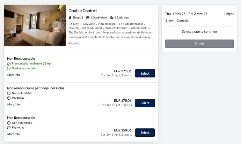Expand More info for EUR 271.06 rate
Screen dimensions: 241x144
pyautogui.click(x=14, y=75)
